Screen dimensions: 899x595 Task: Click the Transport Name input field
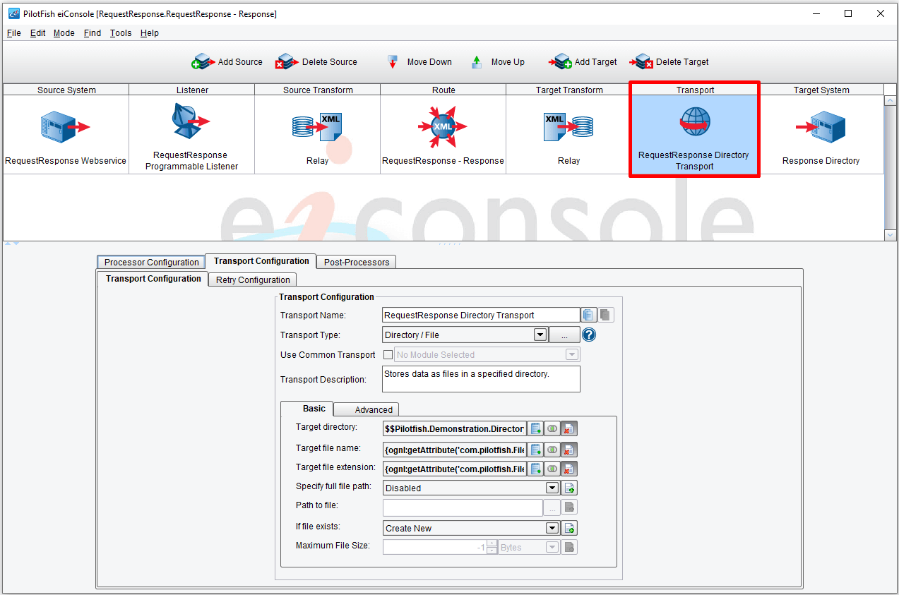481,315
